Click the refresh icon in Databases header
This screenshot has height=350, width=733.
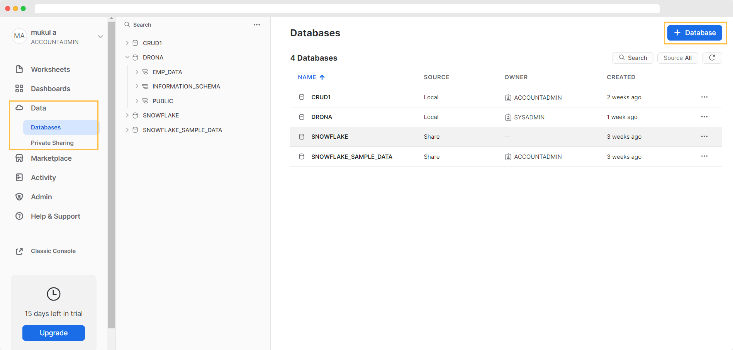click(712, 58)
